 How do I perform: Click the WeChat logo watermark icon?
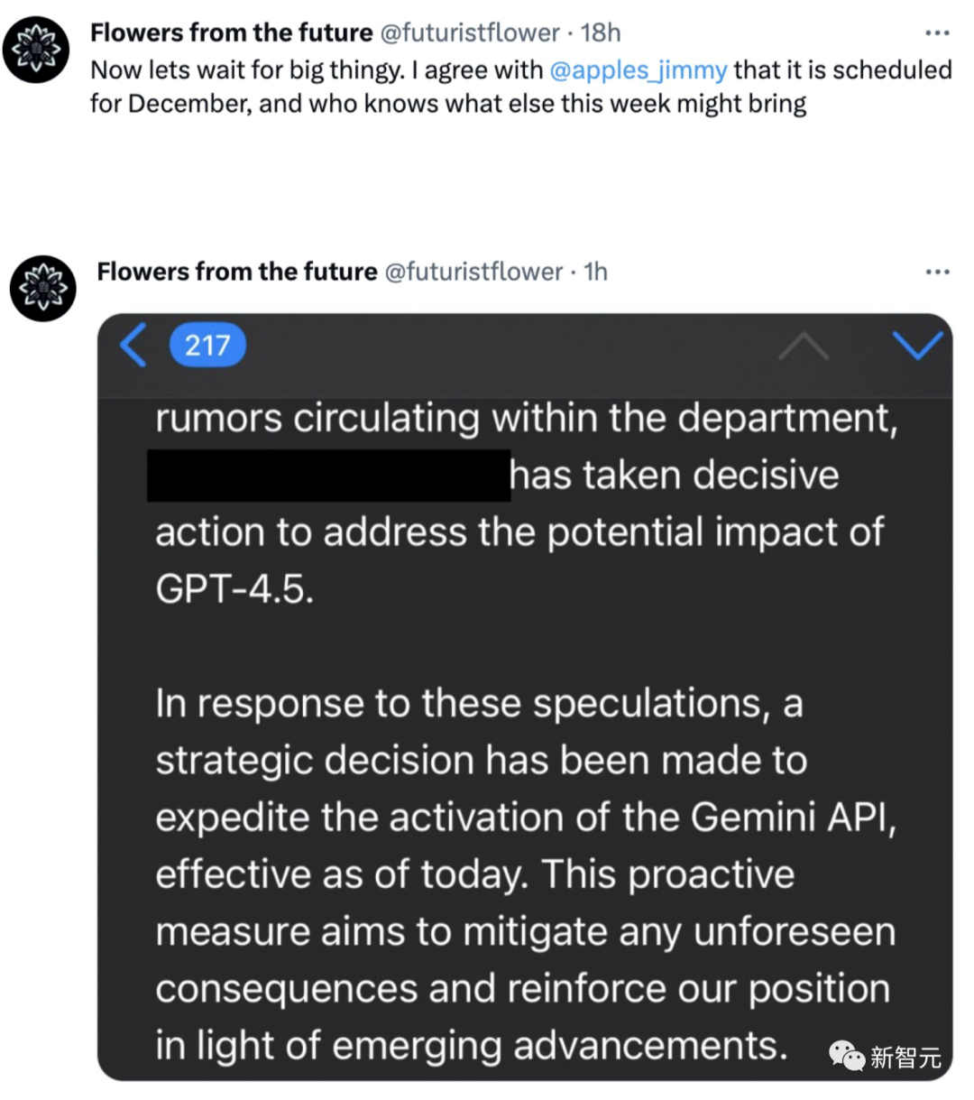coord(847,1056)
